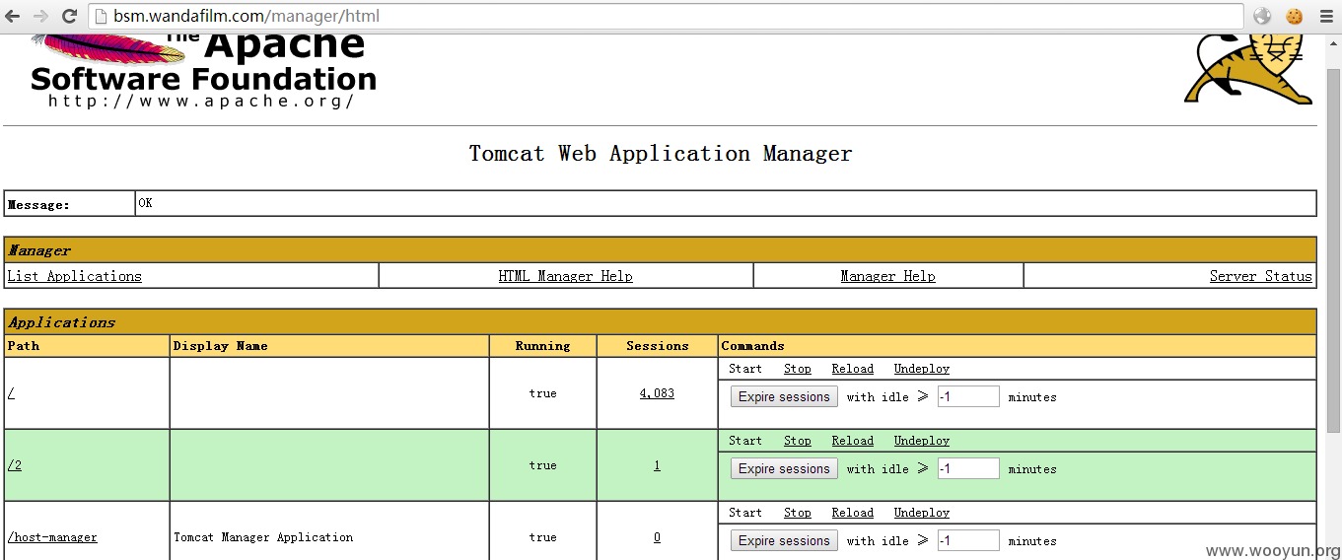Click the Message OK text

point(145,203)
